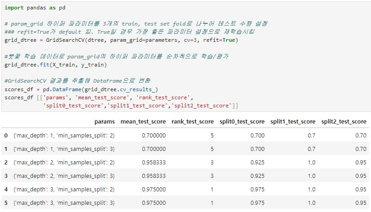The image size is (371, 212).
Task: Click rank_test_score value 3 in row 3
Action: (212, 176)
